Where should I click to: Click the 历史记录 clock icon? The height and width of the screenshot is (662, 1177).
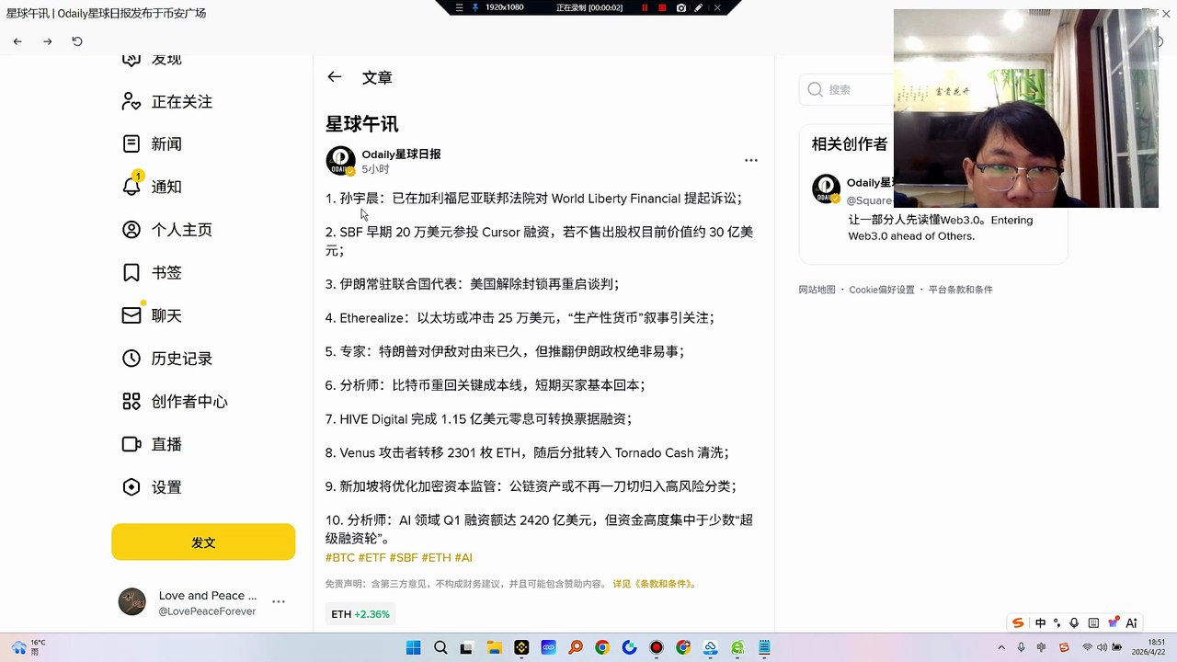click(x=131, y=359)
